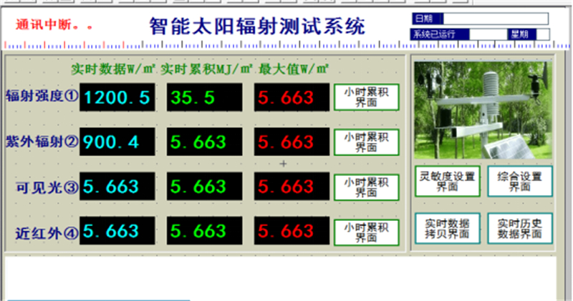Select green accumulated value in 紫外辐射② row

pos(204,142)
